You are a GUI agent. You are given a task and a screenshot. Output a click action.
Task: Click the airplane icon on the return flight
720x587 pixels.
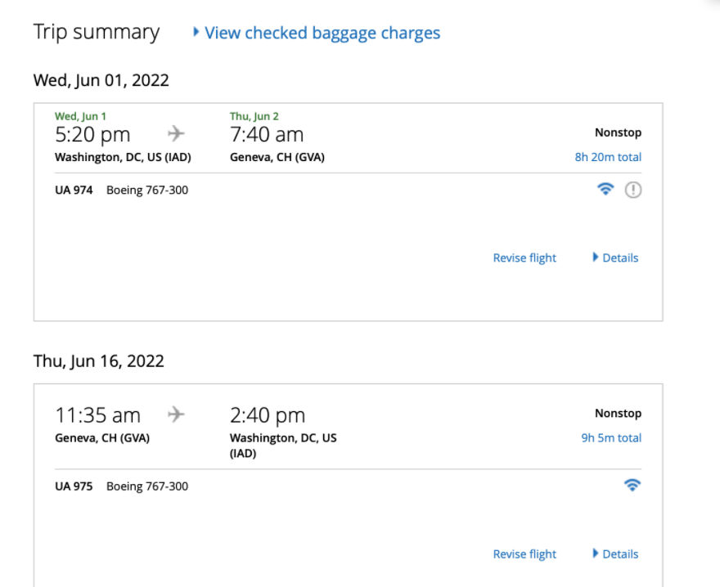(176, 414)
